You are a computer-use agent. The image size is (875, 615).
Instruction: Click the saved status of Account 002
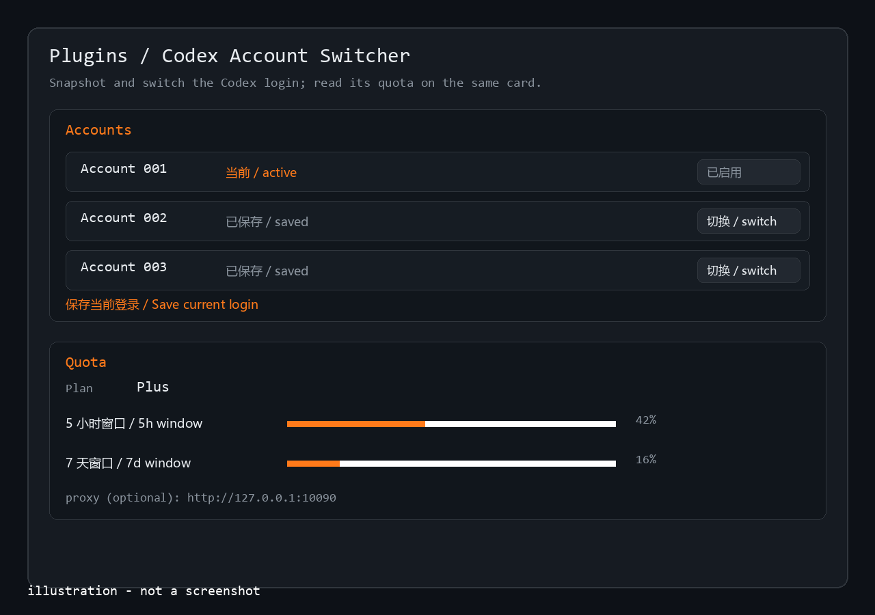[267, 222]
